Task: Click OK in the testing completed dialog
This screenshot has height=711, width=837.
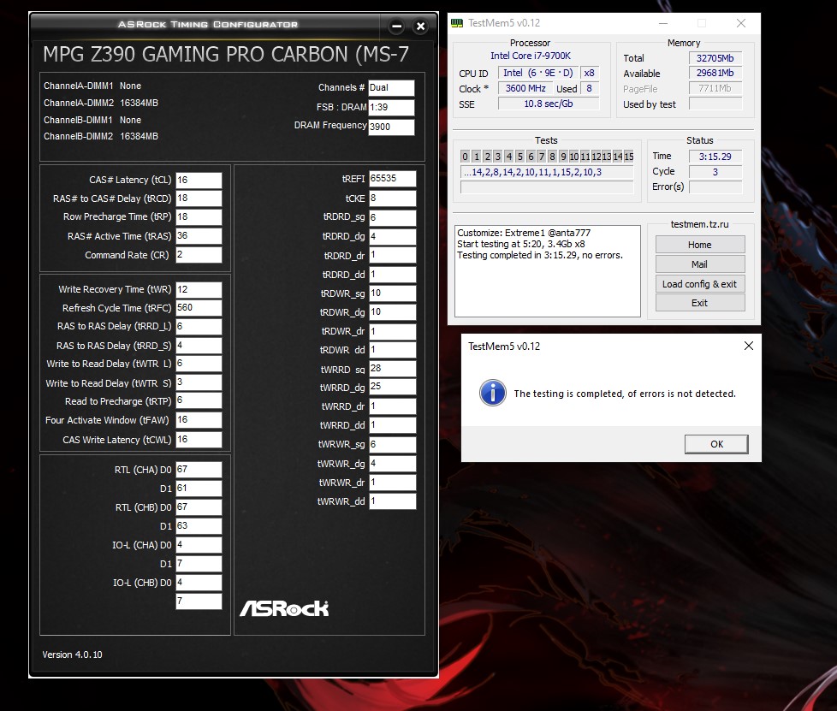Action: coord(716,444)
